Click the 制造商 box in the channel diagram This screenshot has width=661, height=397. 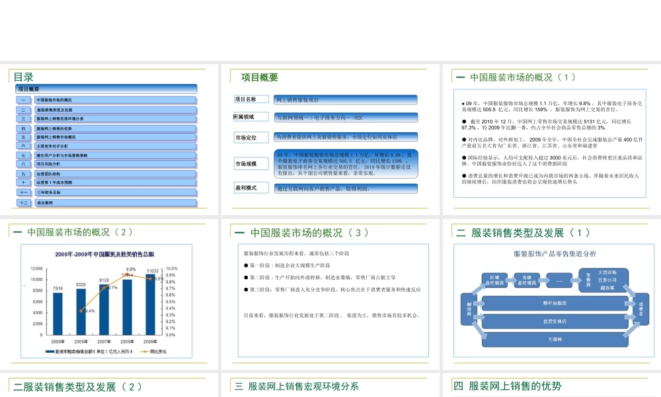tap(470, 308)
